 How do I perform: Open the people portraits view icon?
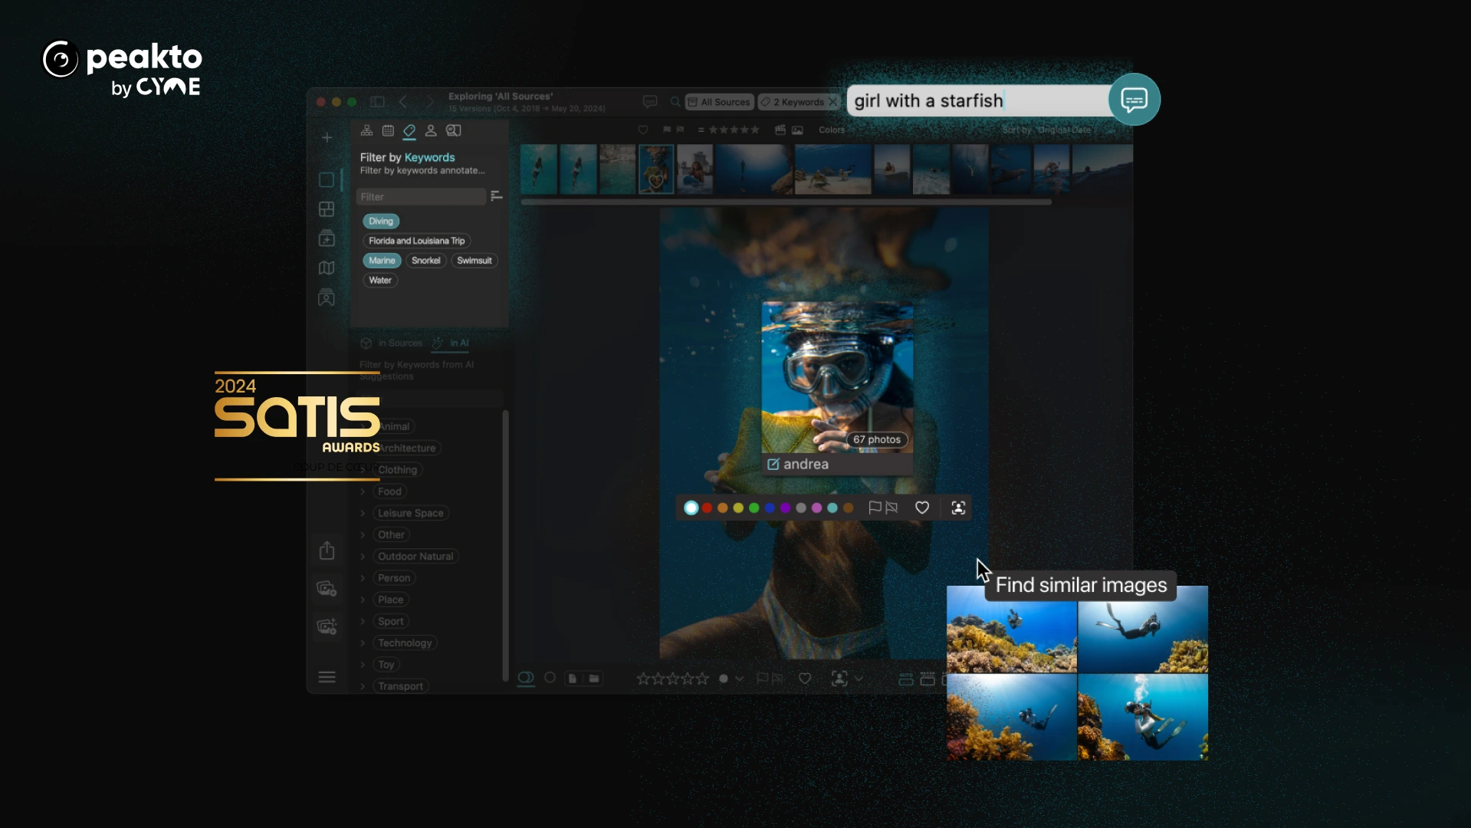(327, 297)
